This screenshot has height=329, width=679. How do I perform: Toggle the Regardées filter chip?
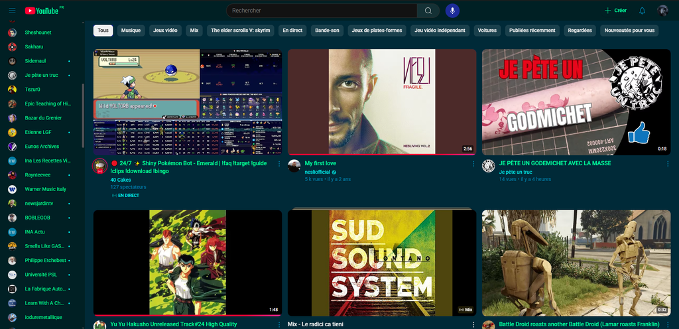tap(580, 31)
